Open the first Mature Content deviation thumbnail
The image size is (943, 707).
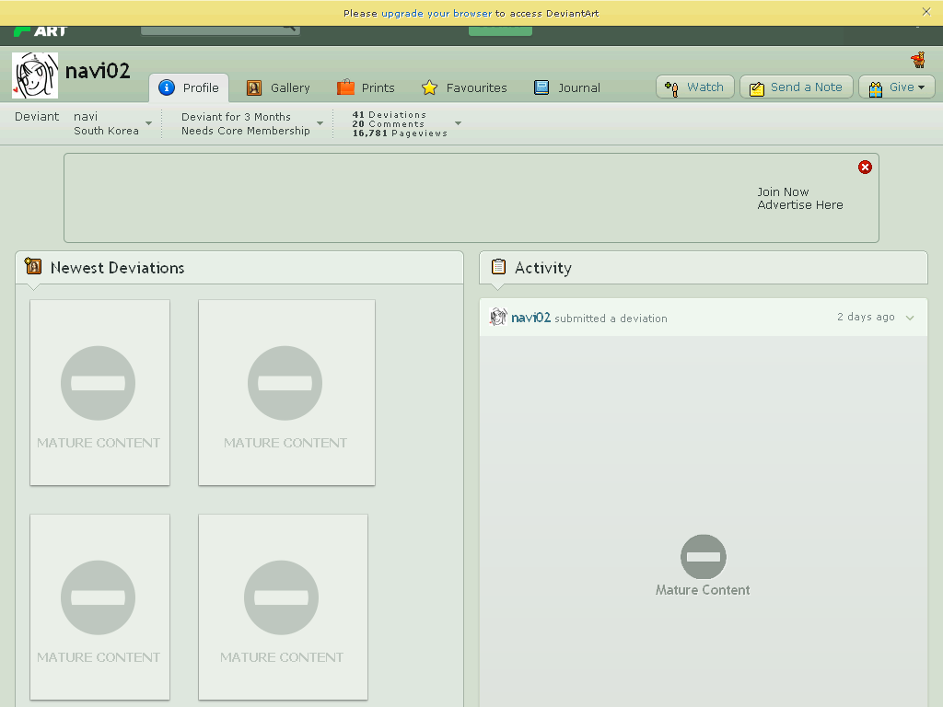tap(99, 392)
